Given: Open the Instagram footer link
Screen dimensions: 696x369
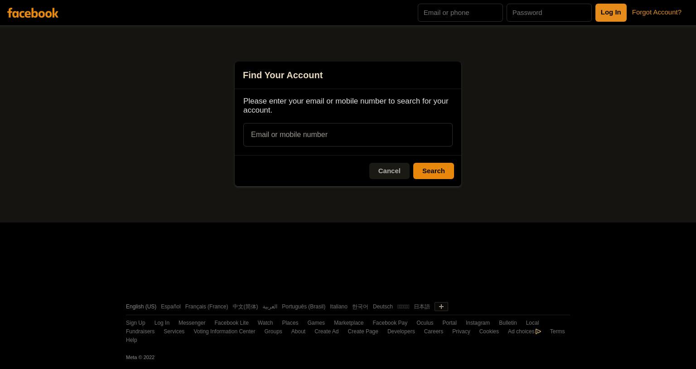Looking at the screenshot, I should pyautogui.click(x=478, y=323).
